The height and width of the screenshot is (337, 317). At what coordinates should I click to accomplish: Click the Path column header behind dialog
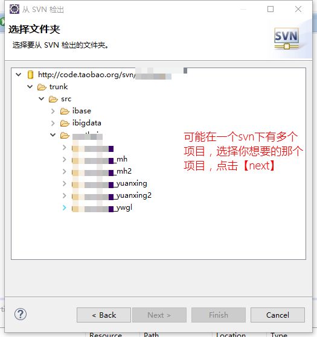(151, 335)
